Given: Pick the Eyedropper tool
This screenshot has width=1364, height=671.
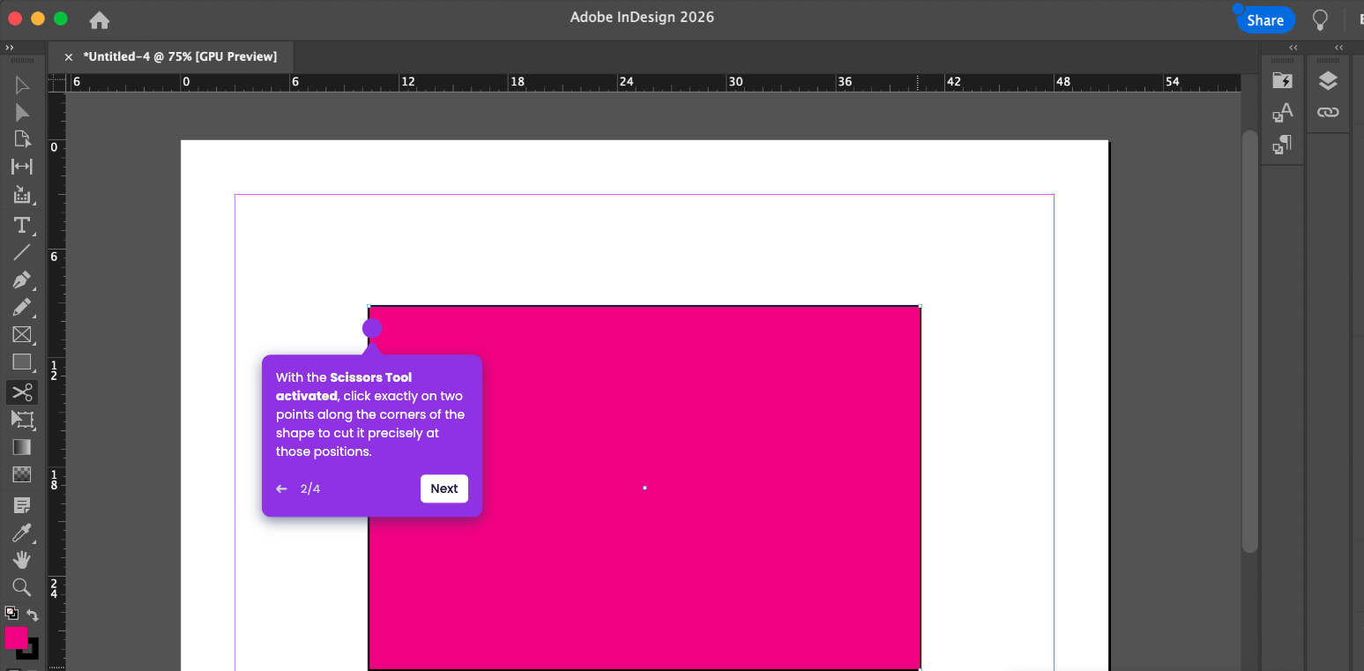Looking at the screenshot, I should [x=22, y=533].
